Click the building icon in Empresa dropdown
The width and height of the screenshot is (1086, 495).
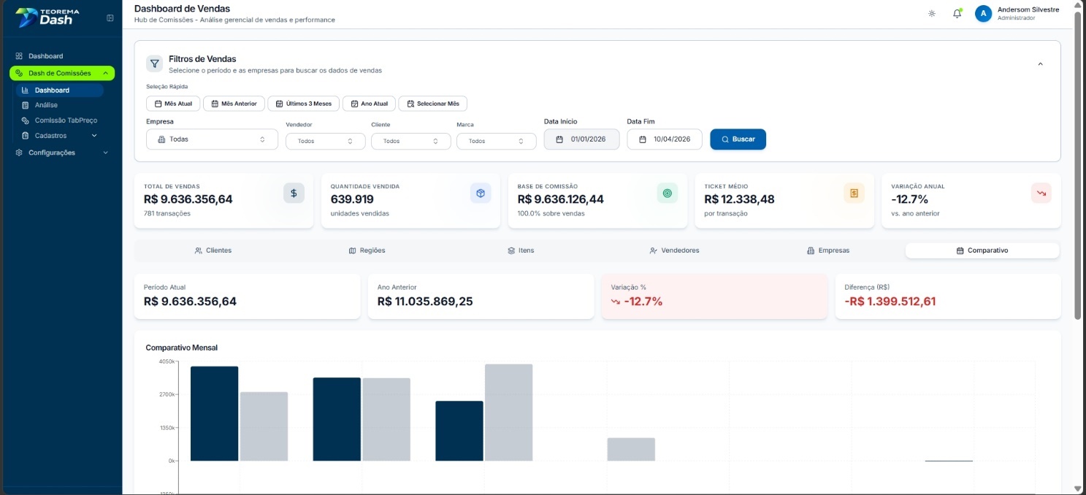point(161,139)
